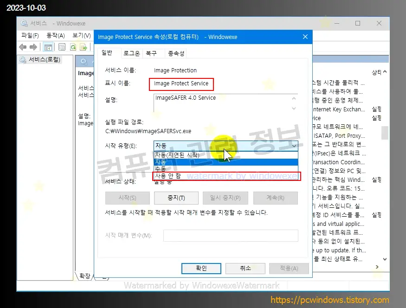Select the 'up to update. If th...' row
The height and width of the screenshot is (308, 406).
347,250
